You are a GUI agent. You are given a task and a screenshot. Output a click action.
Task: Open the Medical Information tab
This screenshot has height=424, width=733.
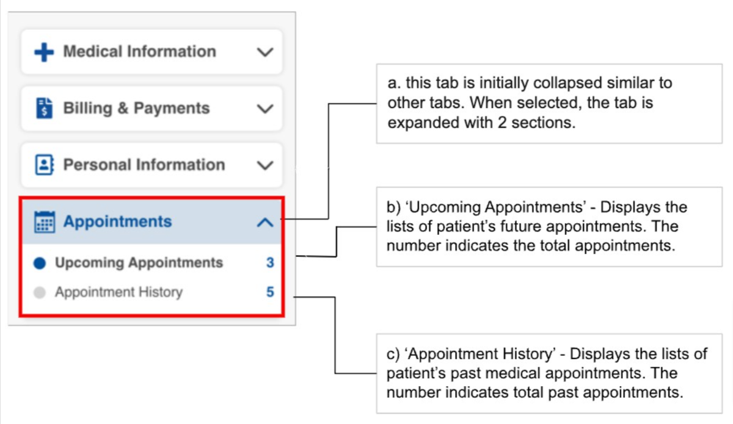[x=152, y=52]
